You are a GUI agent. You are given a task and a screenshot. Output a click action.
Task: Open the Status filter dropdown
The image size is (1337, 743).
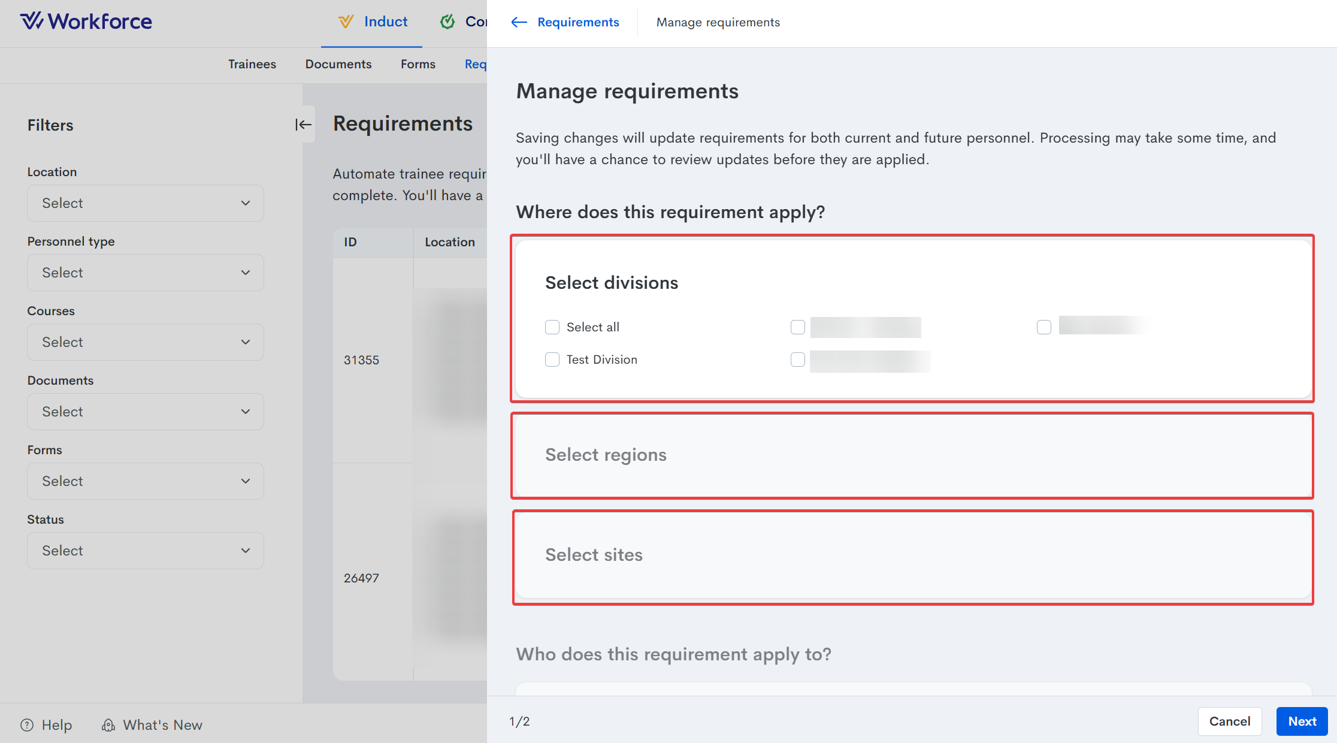(x=146, y=551)
